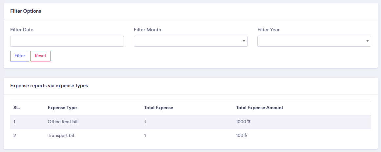Image resolution: width=381 pixels, height=152 pixels.
Task: Click the Filter Month label
Action: [x=147, y=30]
